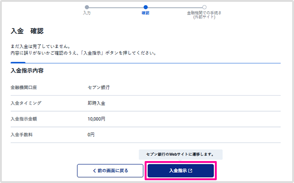The width and height of the screenshot is (294, 183).
Task: Click the external link icon on 入金指示
Action: (190, 171)
